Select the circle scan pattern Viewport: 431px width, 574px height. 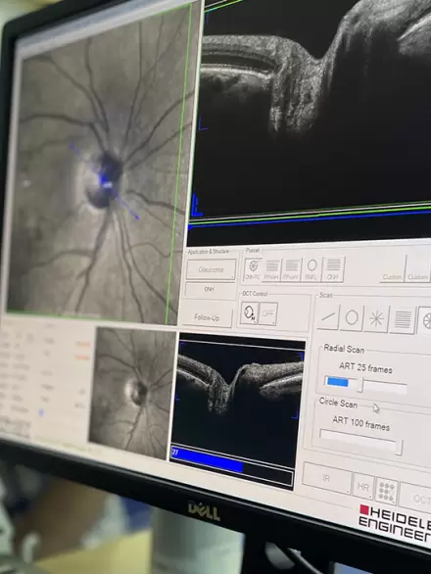(x=352, y=318)
